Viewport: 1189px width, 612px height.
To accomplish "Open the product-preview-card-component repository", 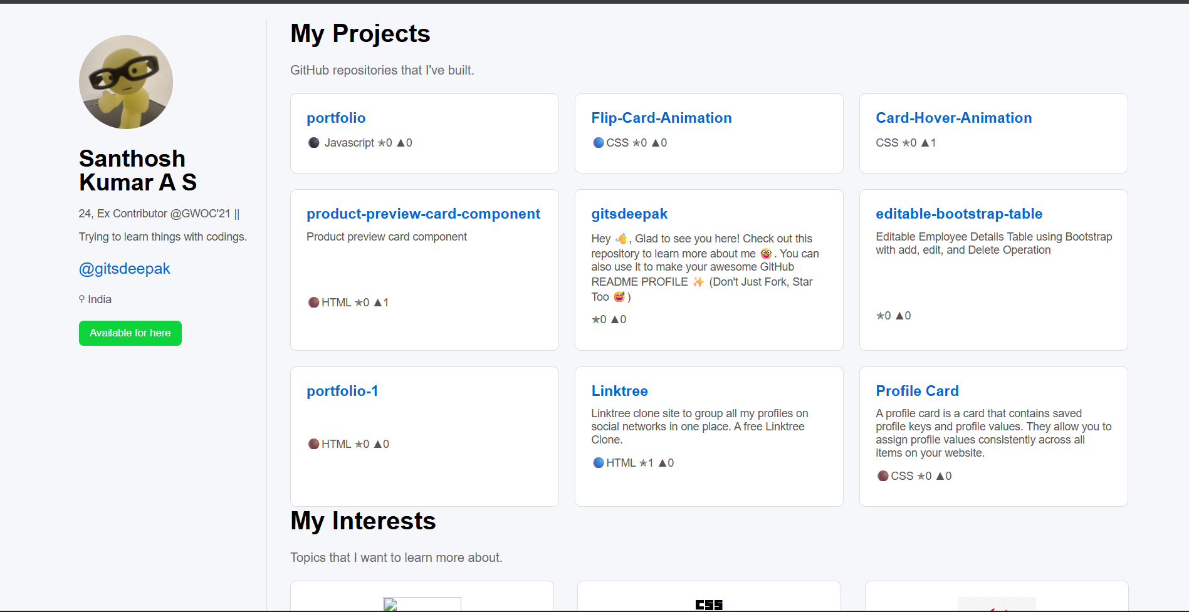I will (423, 214).
